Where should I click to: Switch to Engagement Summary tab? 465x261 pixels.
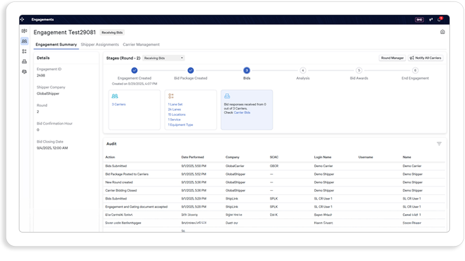[56, 44]
